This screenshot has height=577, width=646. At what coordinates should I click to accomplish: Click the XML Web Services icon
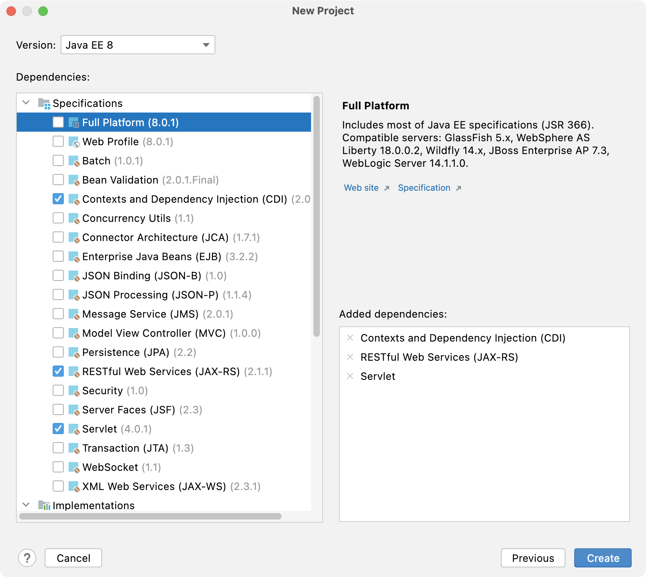pyautogui.click(x=74, y=486)
